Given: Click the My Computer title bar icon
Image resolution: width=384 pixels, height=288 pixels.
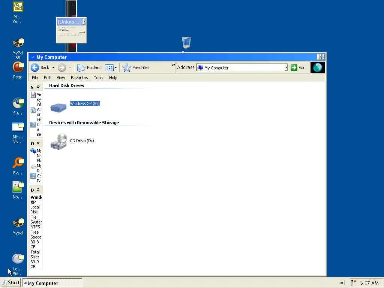Looking at the screenshot, I should point(33,57).
